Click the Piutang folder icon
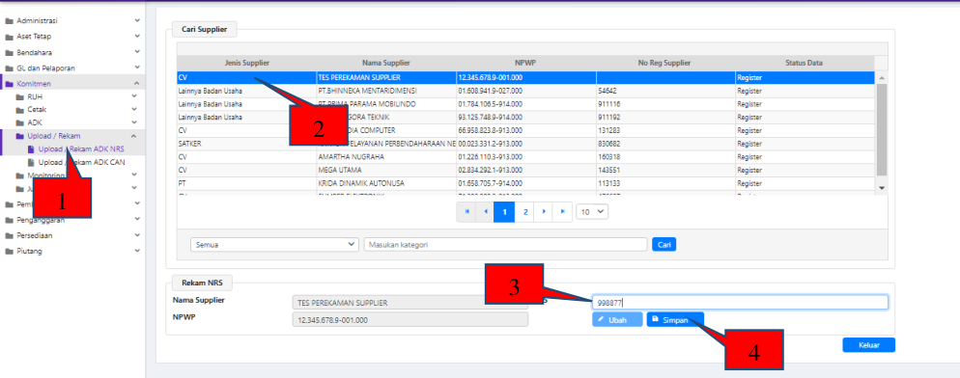The height and width of the screenshot is (378, 960). click(10, 252)
